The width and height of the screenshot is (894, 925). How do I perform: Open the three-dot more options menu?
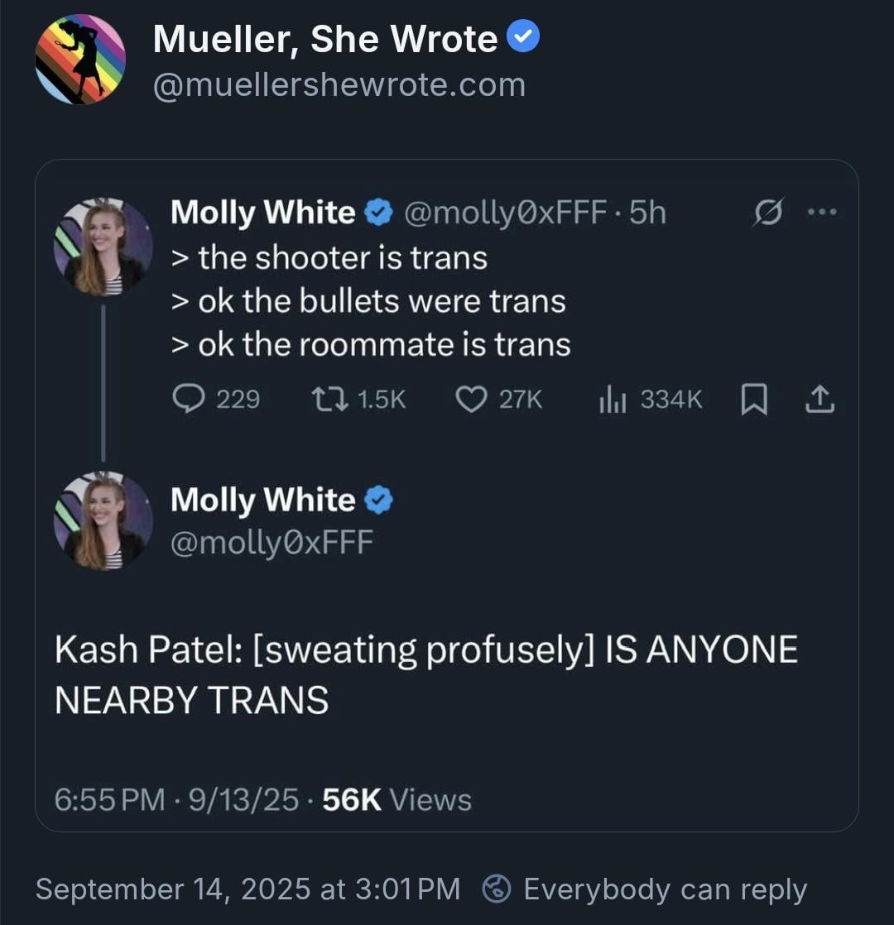pos(822,211)
